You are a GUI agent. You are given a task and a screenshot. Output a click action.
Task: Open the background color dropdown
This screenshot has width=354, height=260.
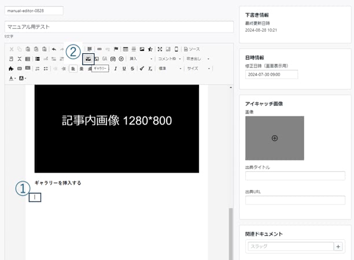point(23,78)
